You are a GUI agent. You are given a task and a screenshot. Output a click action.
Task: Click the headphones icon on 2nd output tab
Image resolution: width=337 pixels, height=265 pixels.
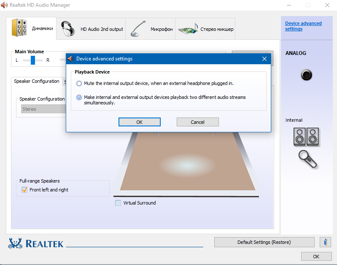67,29
